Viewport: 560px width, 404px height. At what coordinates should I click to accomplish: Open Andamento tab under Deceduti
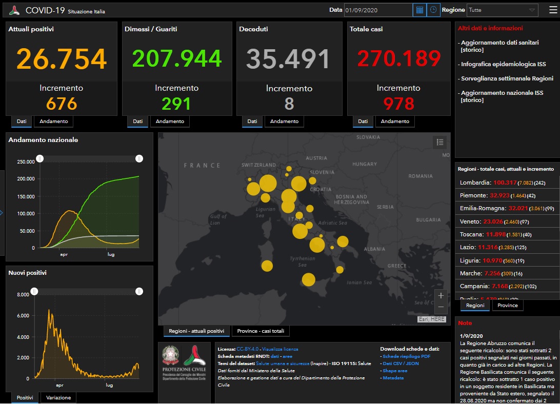click(x=284, y=122)
